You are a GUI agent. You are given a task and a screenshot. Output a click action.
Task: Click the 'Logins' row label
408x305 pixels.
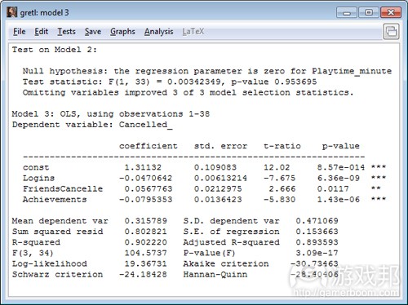[x=38, y=178]
